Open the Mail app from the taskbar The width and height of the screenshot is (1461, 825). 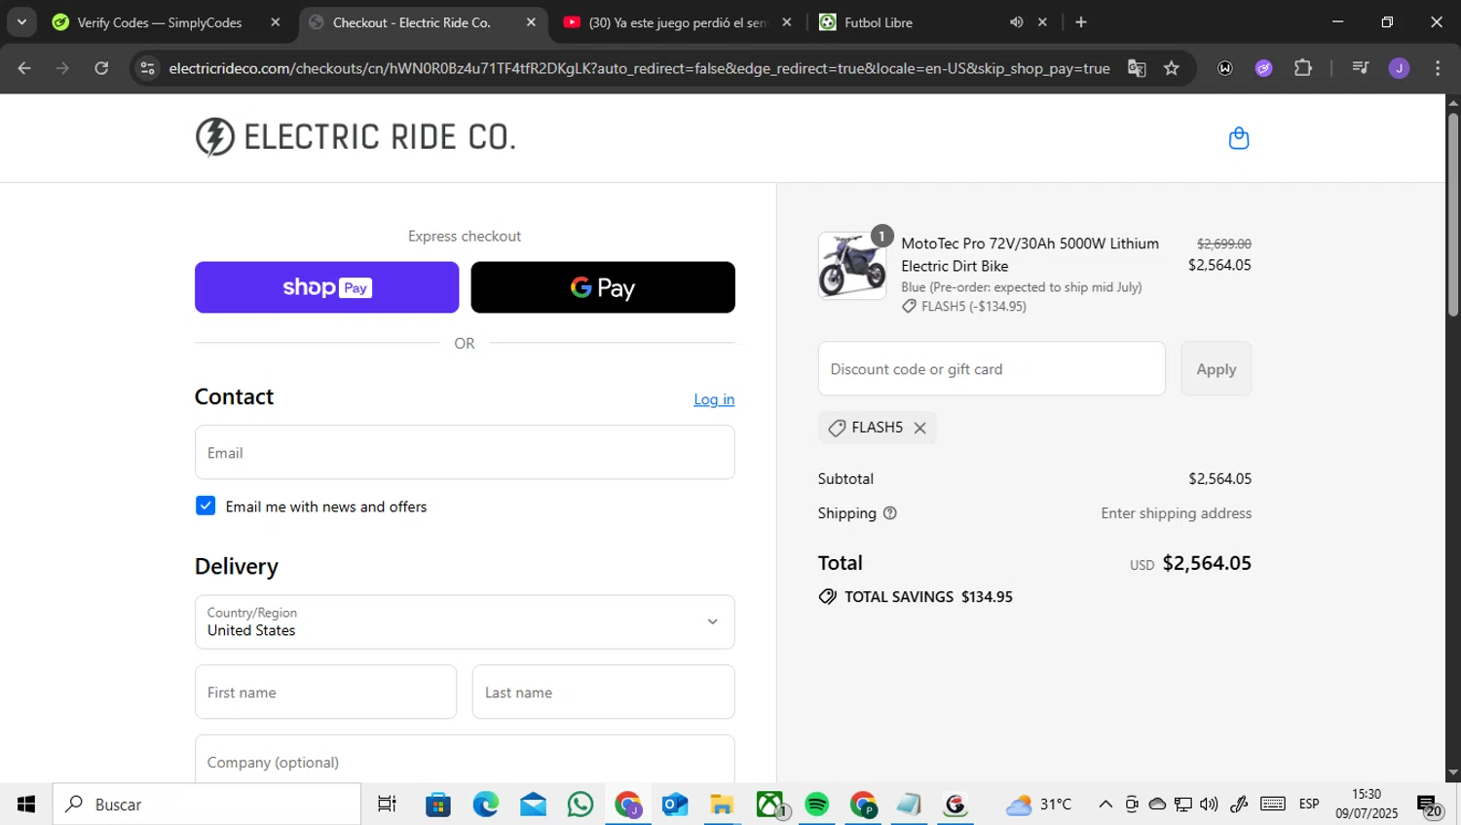tap(533, 805)
